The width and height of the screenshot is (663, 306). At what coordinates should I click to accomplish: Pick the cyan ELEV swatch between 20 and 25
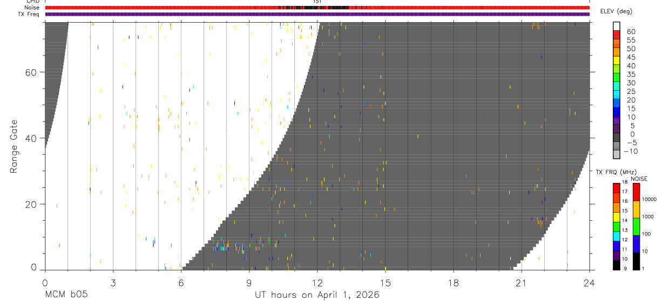[x=617, y=96]
